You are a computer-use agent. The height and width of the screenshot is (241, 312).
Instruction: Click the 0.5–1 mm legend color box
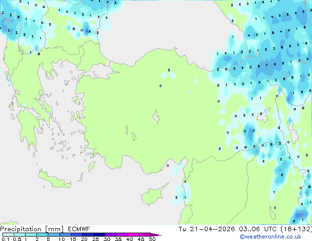pyautogui.click(x=20, y=235)
